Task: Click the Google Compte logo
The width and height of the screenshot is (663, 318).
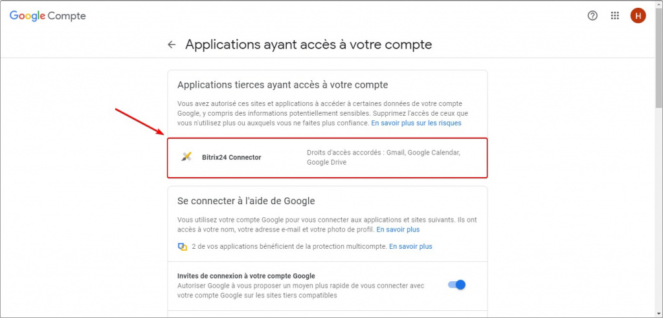Action: pos(47,16)
